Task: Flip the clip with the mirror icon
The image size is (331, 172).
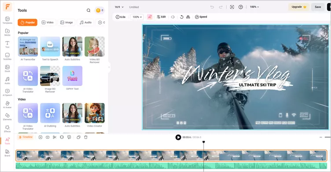Action: click(188, 17)
